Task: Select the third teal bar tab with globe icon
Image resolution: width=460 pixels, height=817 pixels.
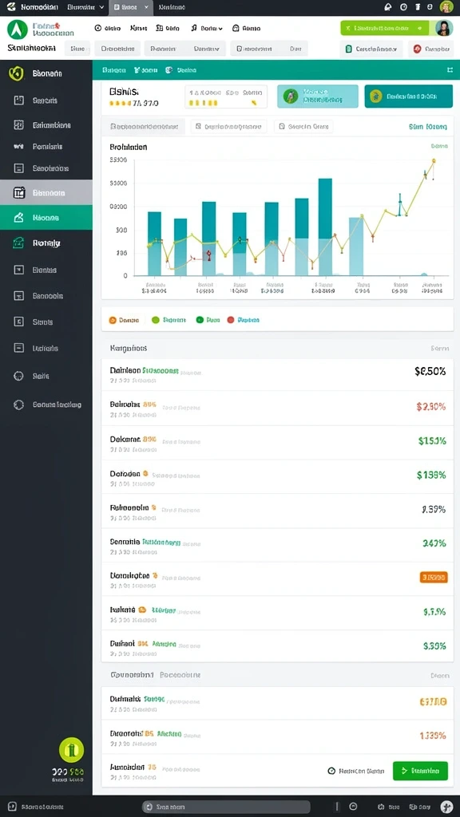Action: [x=180, y=69]
